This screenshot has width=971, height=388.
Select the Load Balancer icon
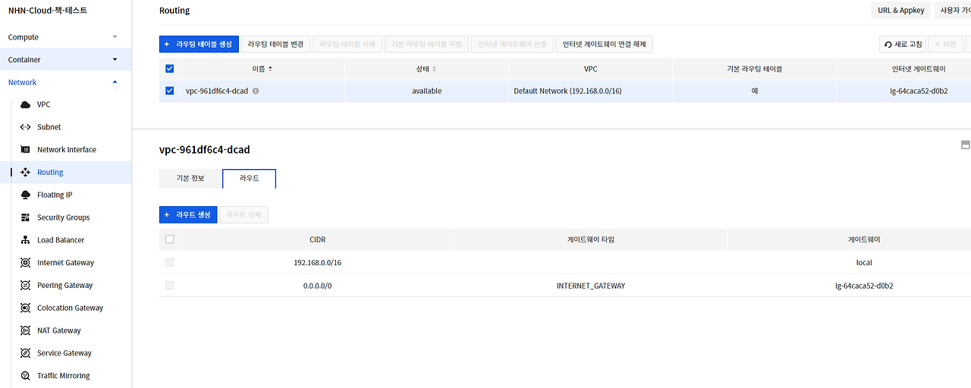click(x=25, y=240)
